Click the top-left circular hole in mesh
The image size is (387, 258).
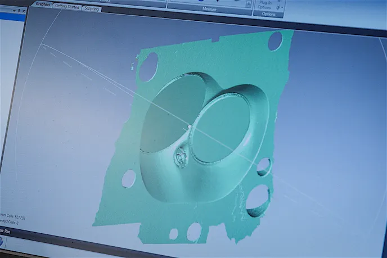[x=149, y=67]
